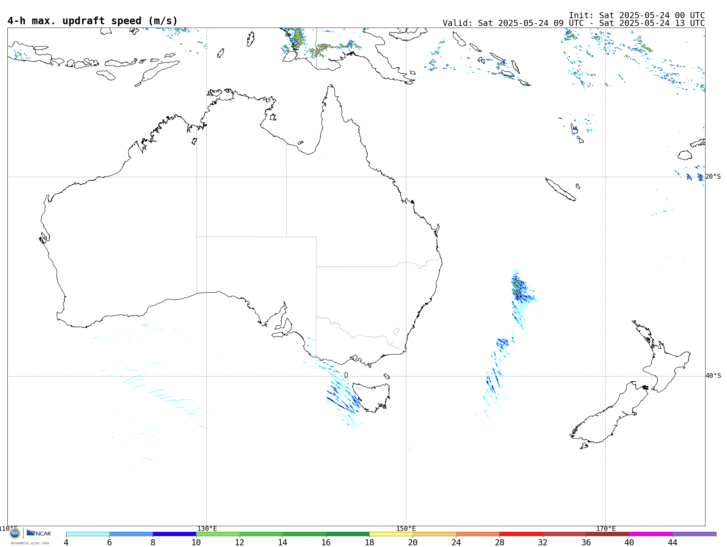
Task: Click the dull red 32–36 m/s swatch
Action: tap(564, 534)
